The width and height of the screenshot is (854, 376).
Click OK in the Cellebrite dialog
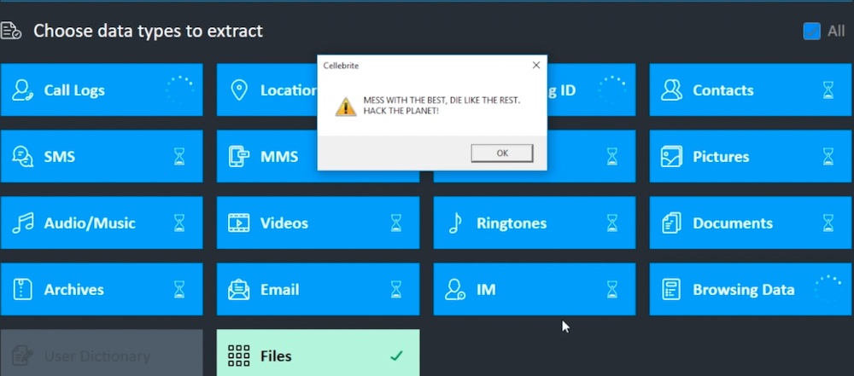[502, 153]
